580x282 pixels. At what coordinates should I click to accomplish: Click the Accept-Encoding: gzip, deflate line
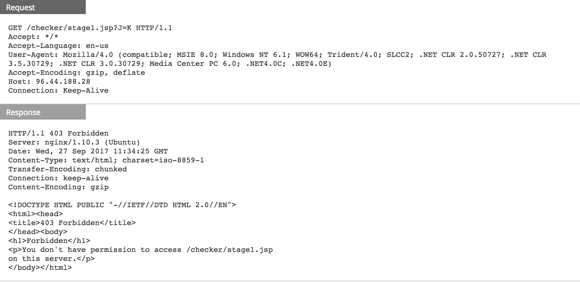(77, 73)
